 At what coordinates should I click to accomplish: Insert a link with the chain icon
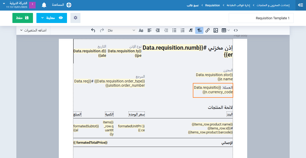point(208,30)
